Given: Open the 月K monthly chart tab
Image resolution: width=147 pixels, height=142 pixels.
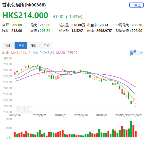Looking at the screenshot, I should (46, 46).
